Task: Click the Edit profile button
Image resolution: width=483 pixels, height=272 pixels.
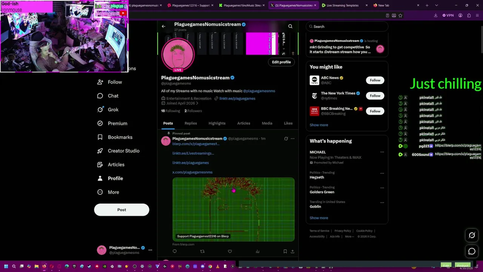Action: tap(281, 62)
